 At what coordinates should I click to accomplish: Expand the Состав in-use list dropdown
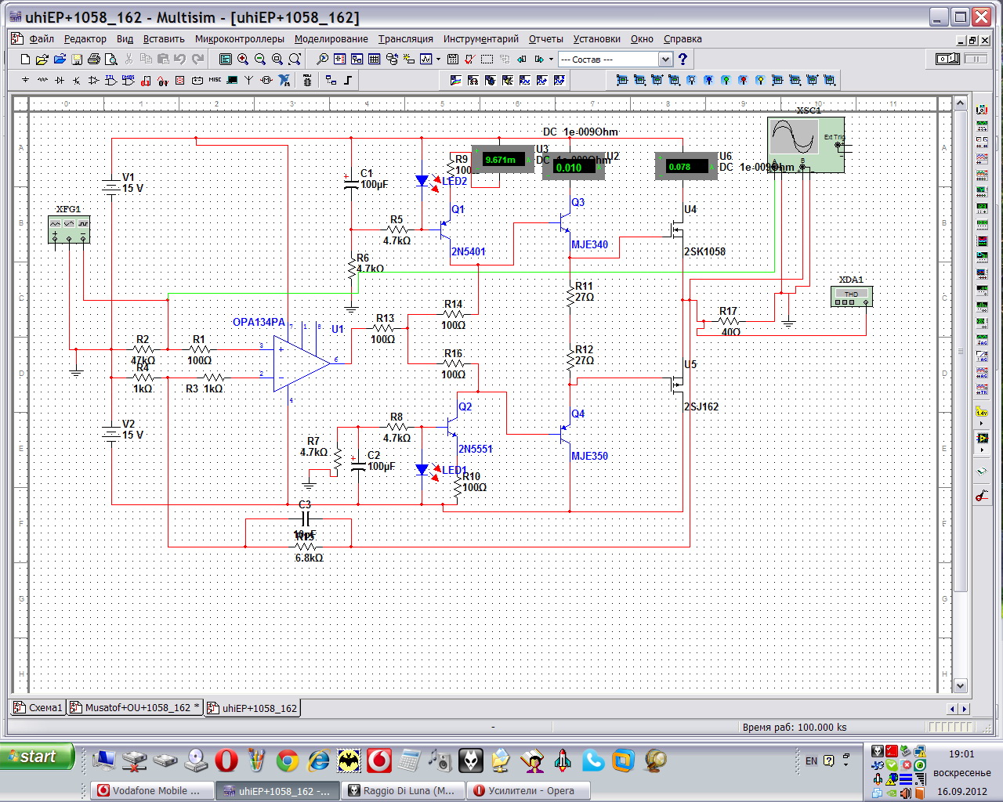pos(665,60)
